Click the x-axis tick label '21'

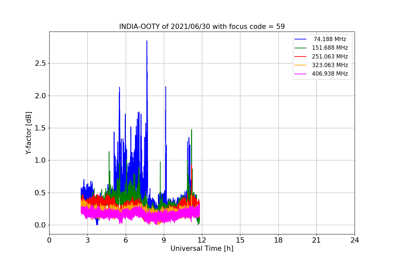(x=317, y=240)
